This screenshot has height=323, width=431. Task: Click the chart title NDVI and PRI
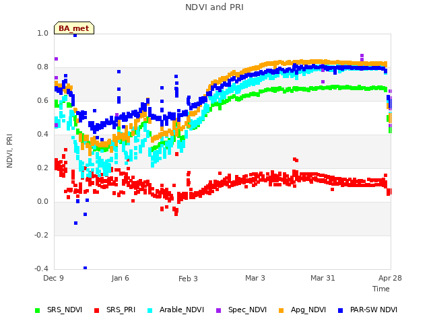click(x=214, y=7)
